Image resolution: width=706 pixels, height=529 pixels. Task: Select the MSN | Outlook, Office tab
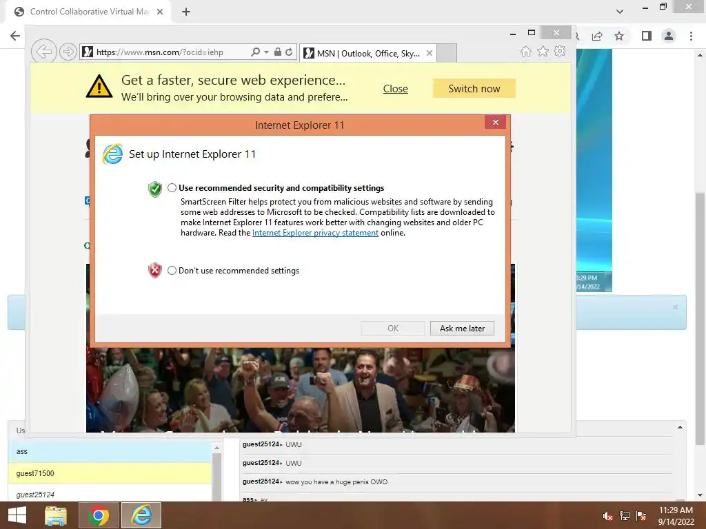[x=367, y=54]
